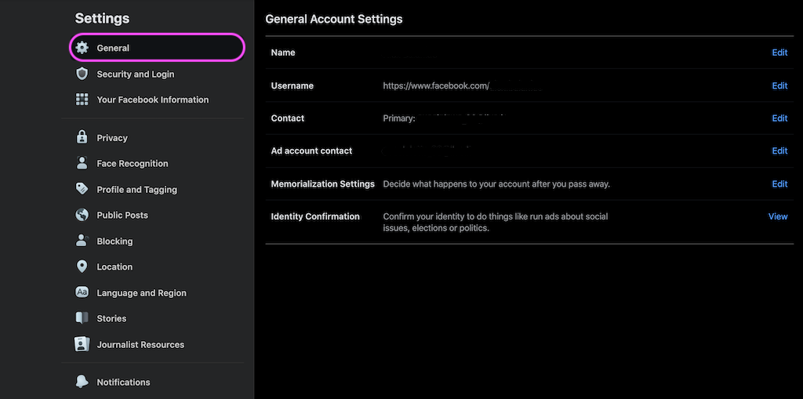Click the Primary contact text
Viewport: 803px width, 399px height.
(399, 118)
